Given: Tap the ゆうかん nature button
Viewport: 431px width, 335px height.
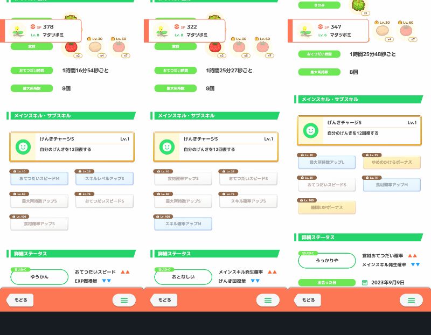Looking at the screenshot, I should [x=39, y=277].
